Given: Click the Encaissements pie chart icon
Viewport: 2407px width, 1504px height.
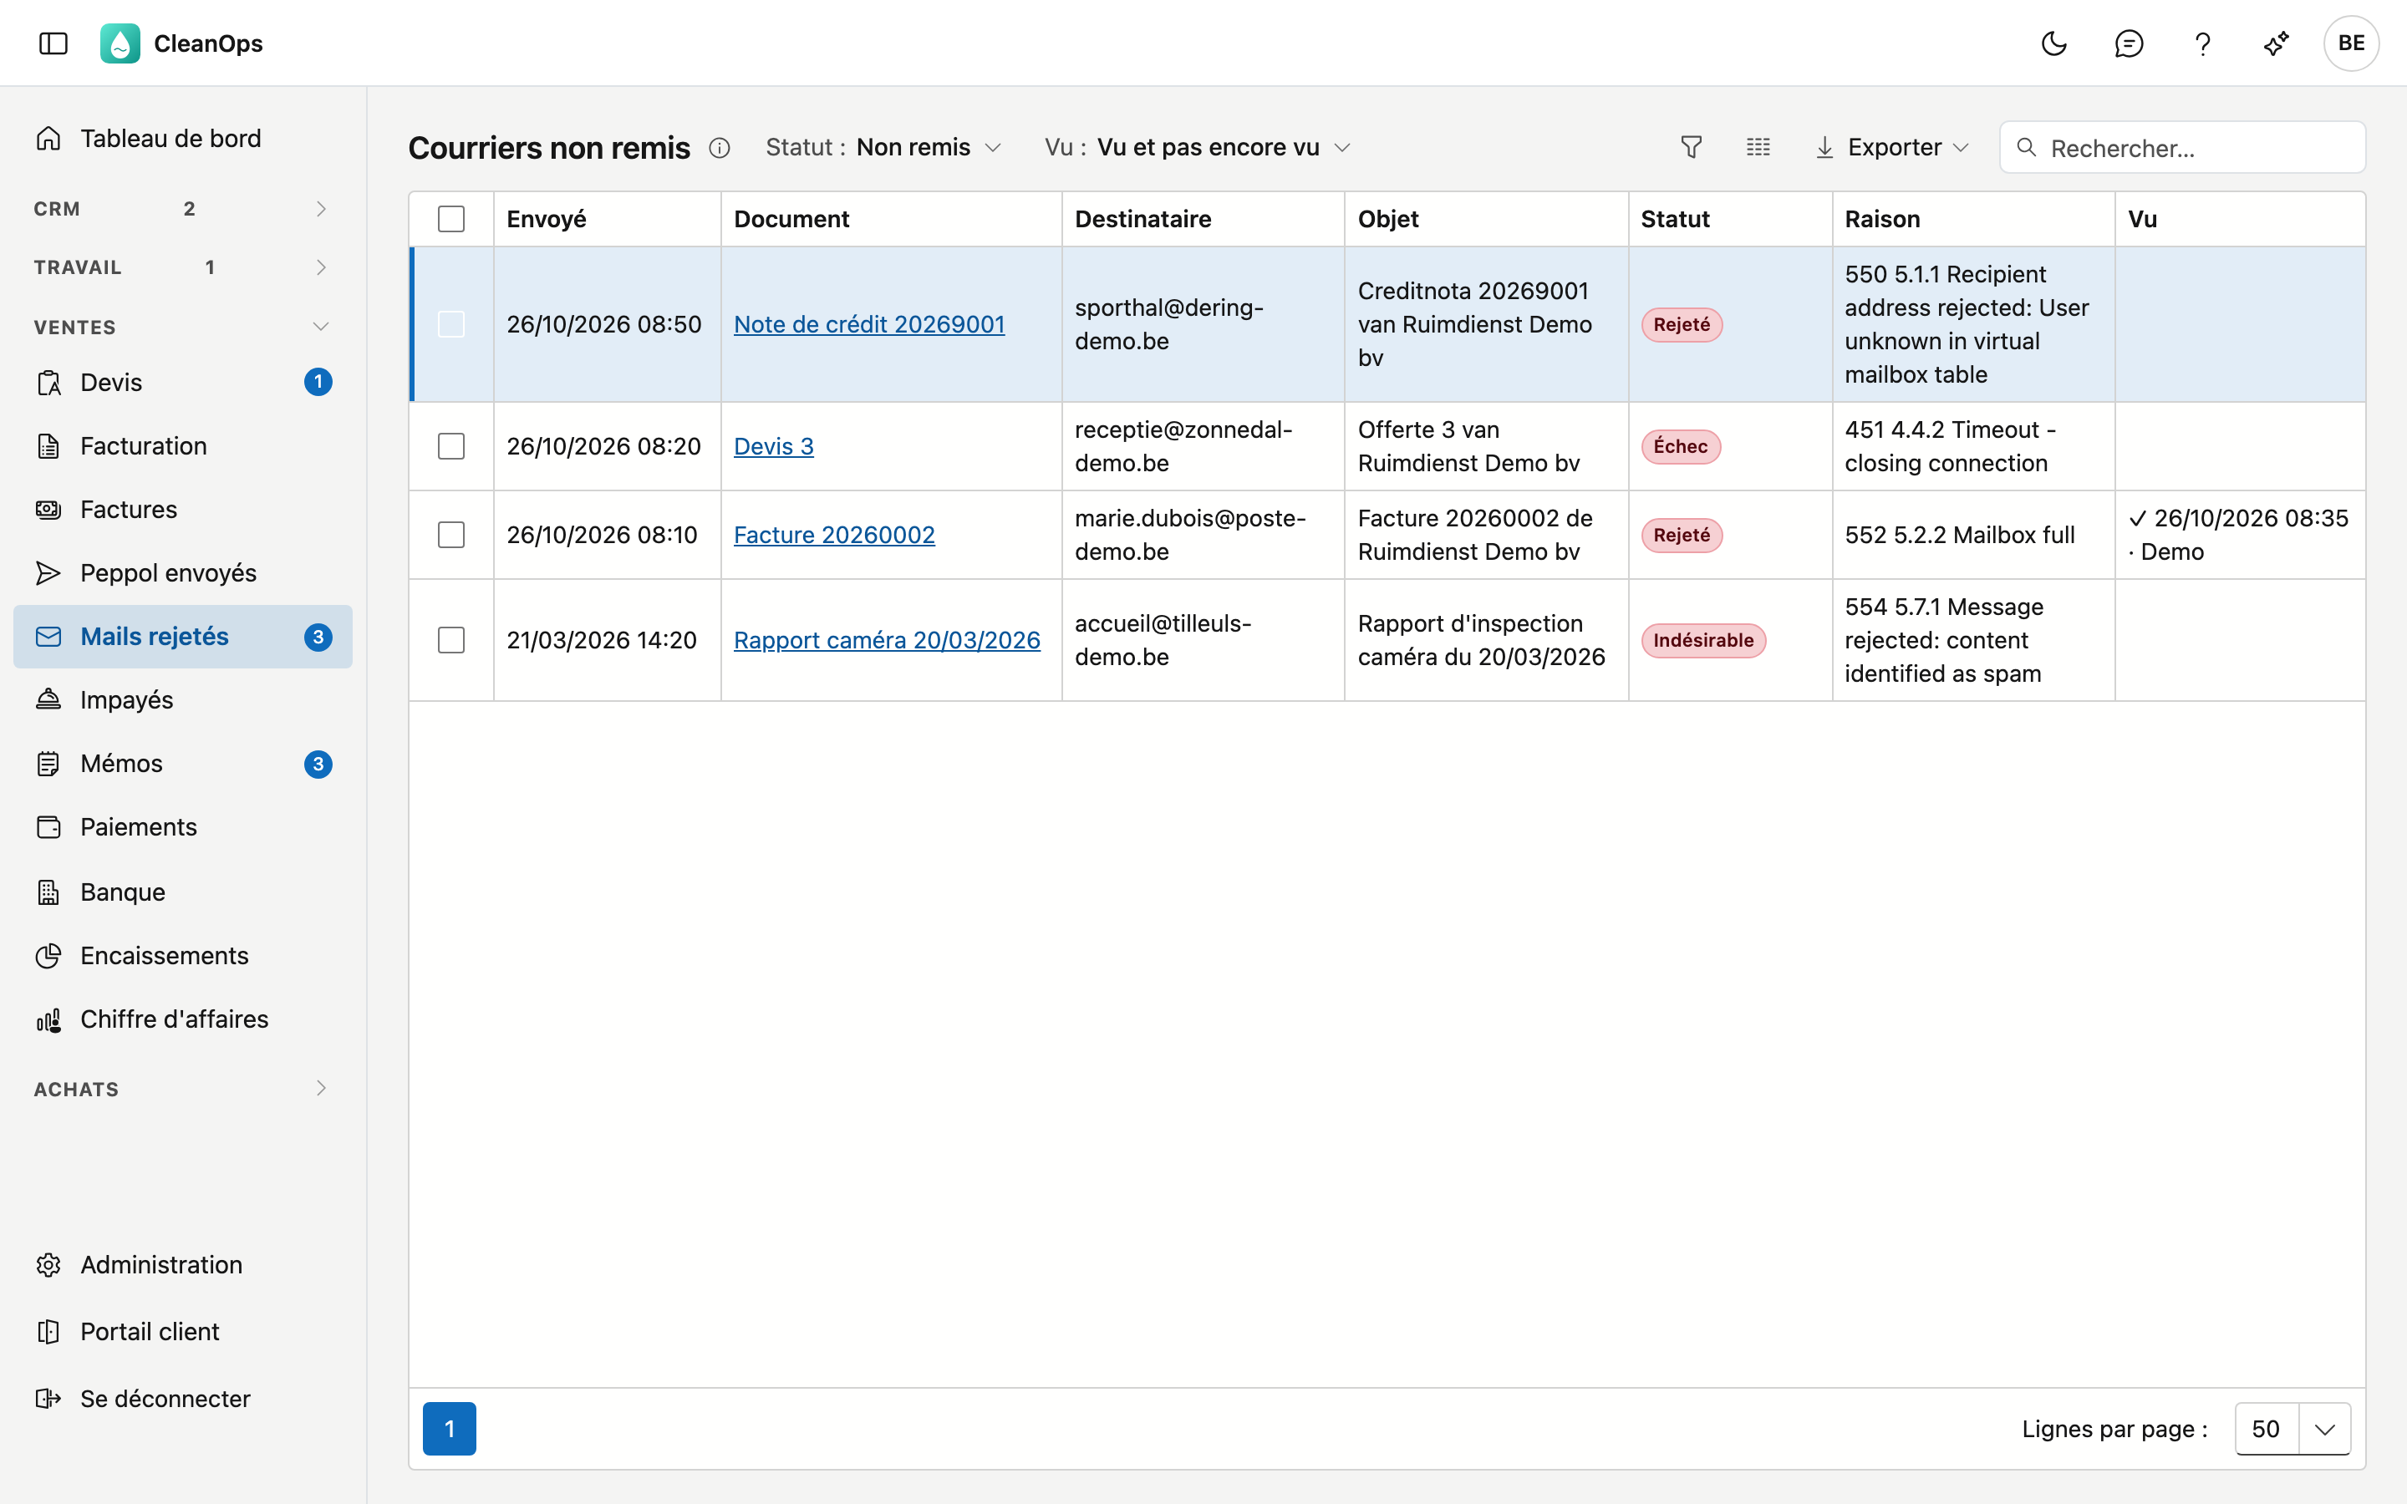Looking at the screenshot, I should point(48,955).
